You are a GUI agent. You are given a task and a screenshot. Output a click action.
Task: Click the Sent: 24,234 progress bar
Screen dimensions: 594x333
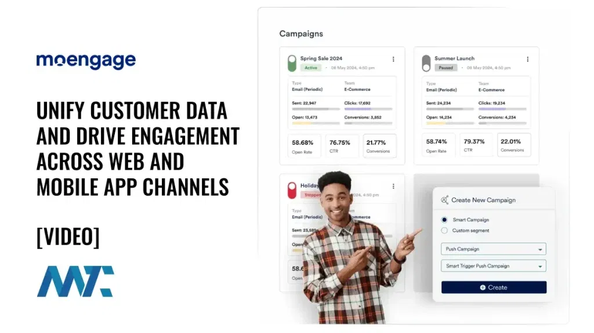tap(450, 109)
